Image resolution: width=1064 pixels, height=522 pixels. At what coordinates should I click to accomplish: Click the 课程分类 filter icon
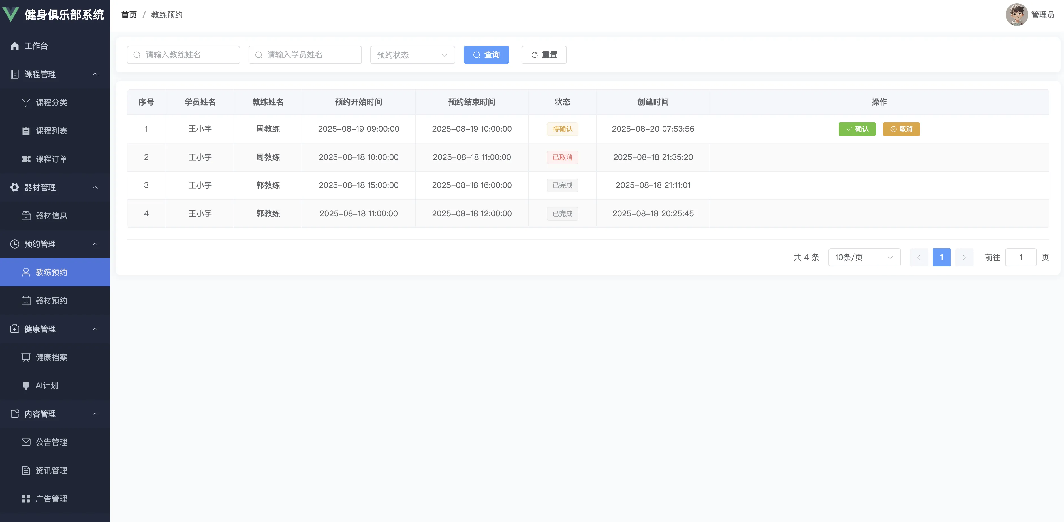click(26, 102)
